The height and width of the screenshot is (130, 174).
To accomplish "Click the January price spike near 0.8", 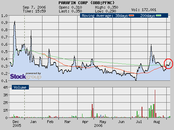I will 31,31.
